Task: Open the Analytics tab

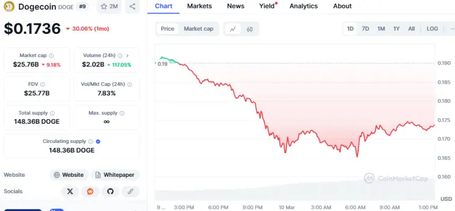Action: [x=304, y=6]
